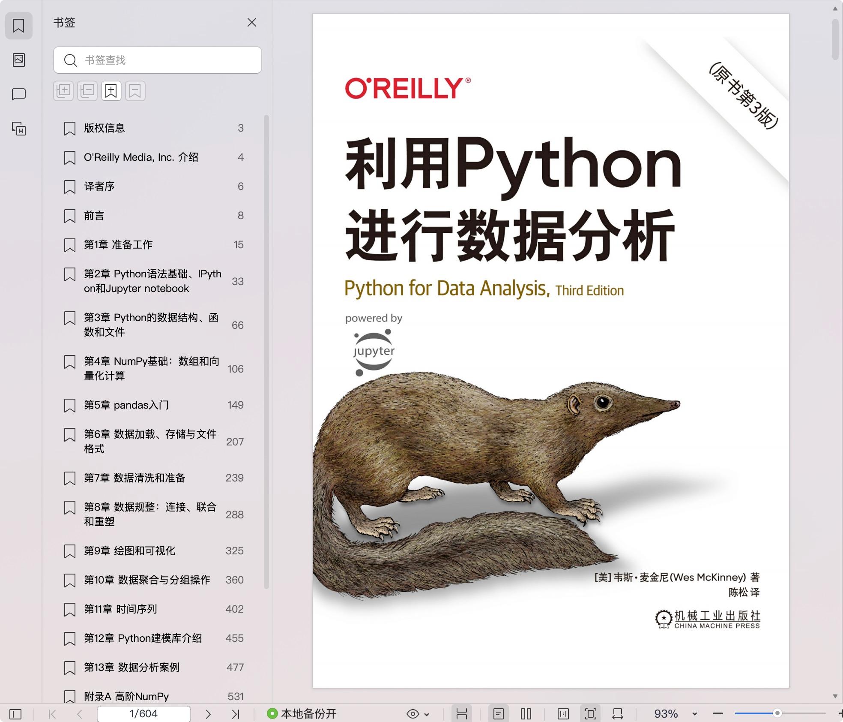Click the Jupyter logo on cover page
843x722 pixels.
click(x=374, y=352)
